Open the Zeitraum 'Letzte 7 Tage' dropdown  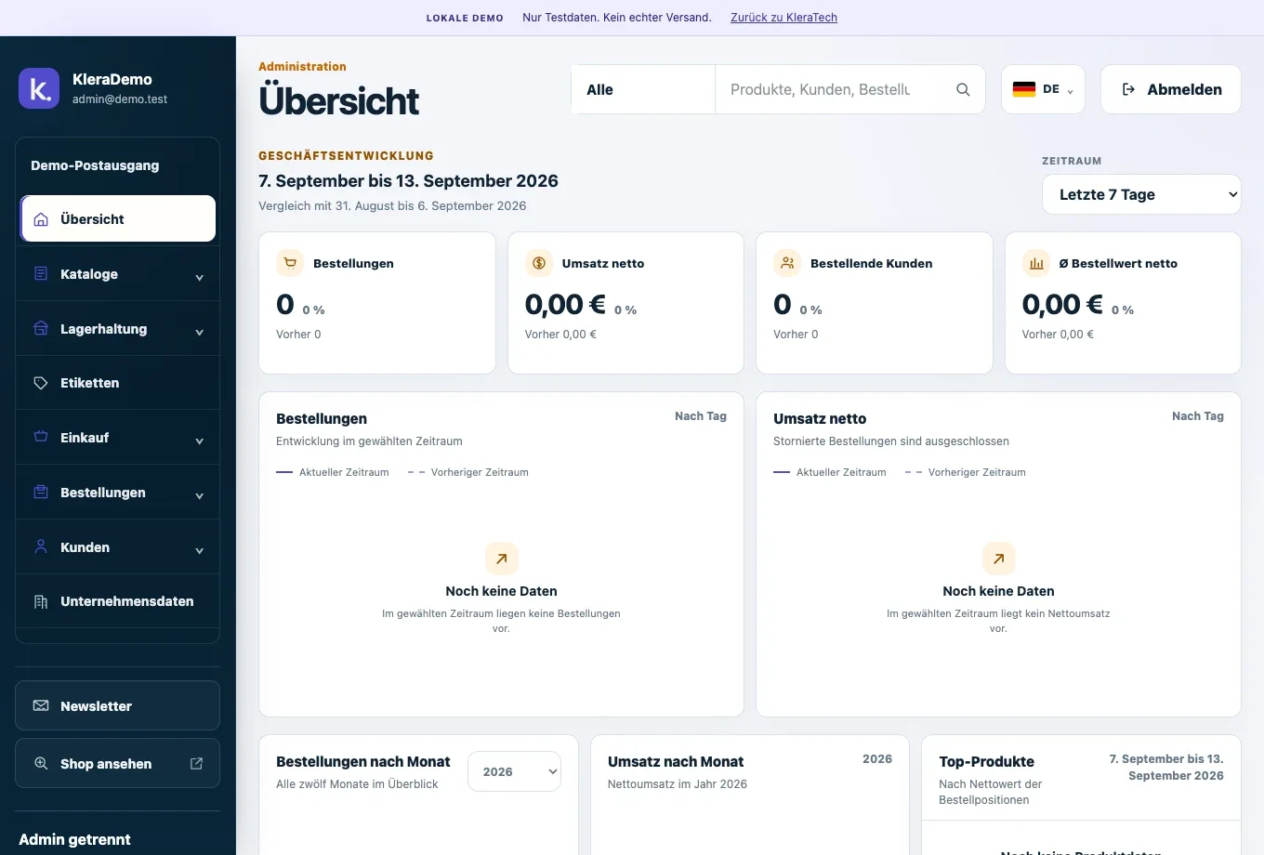coord(1141,194)
